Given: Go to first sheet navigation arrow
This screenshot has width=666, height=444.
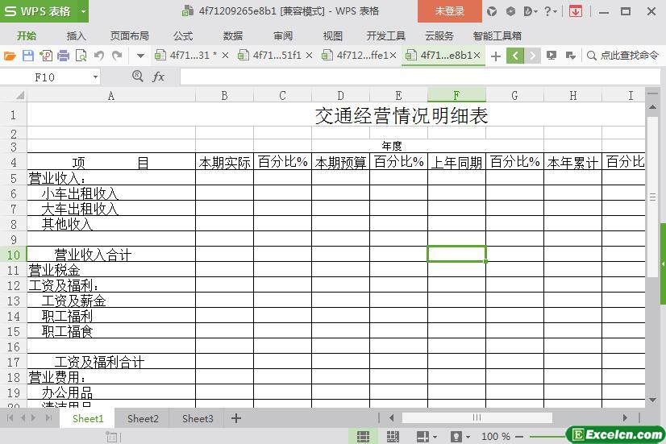Looking at the screenshot, I should click(x=10, y=418).
